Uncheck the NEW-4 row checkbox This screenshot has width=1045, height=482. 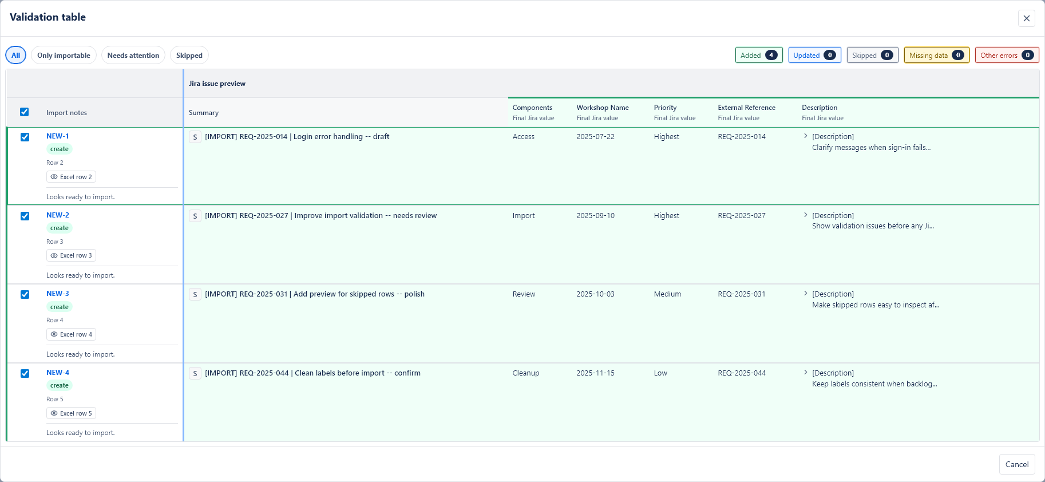point(25,373)
